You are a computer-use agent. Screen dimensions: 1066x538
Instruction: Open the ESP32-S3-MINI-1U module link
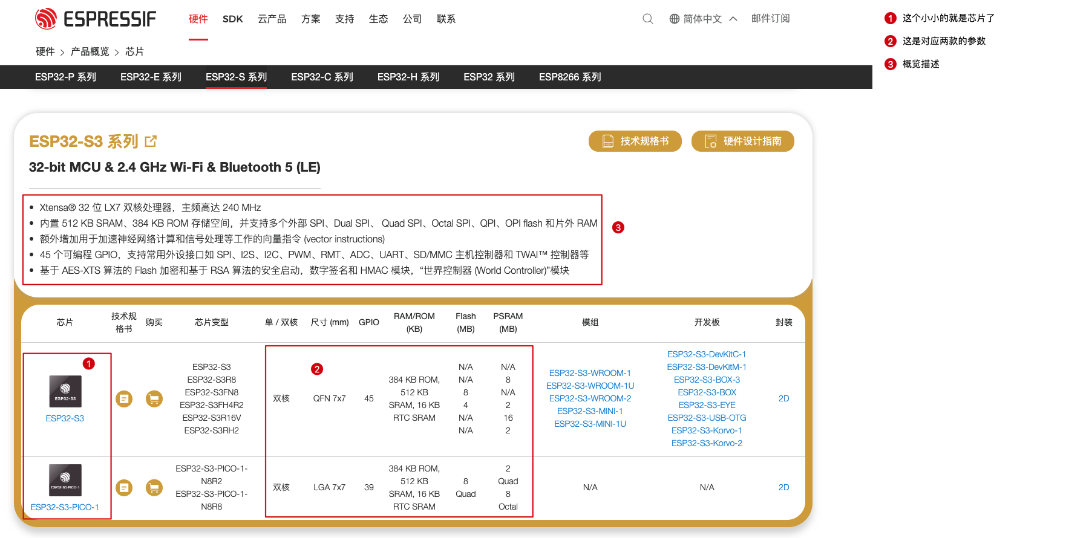590,424
